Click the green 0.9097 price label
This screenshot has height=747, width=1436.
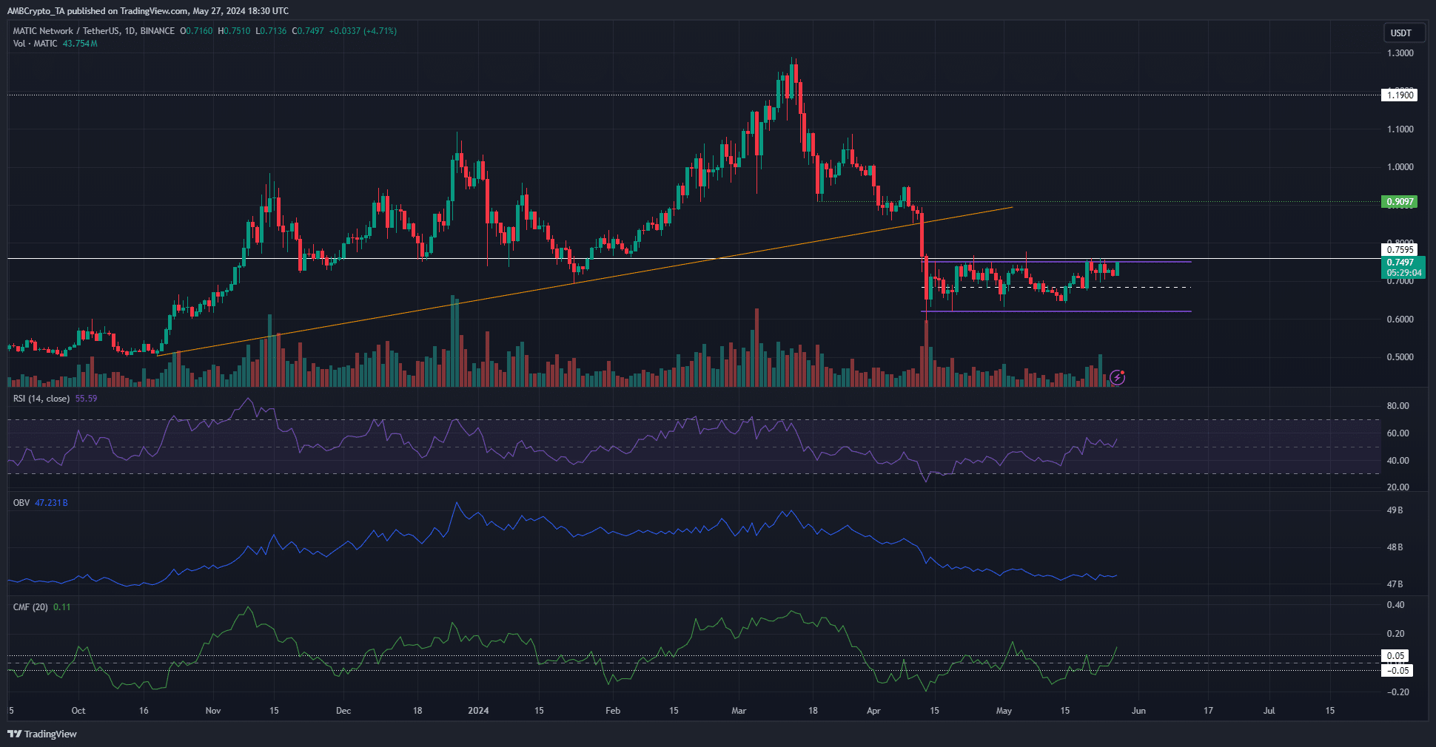1400,202
